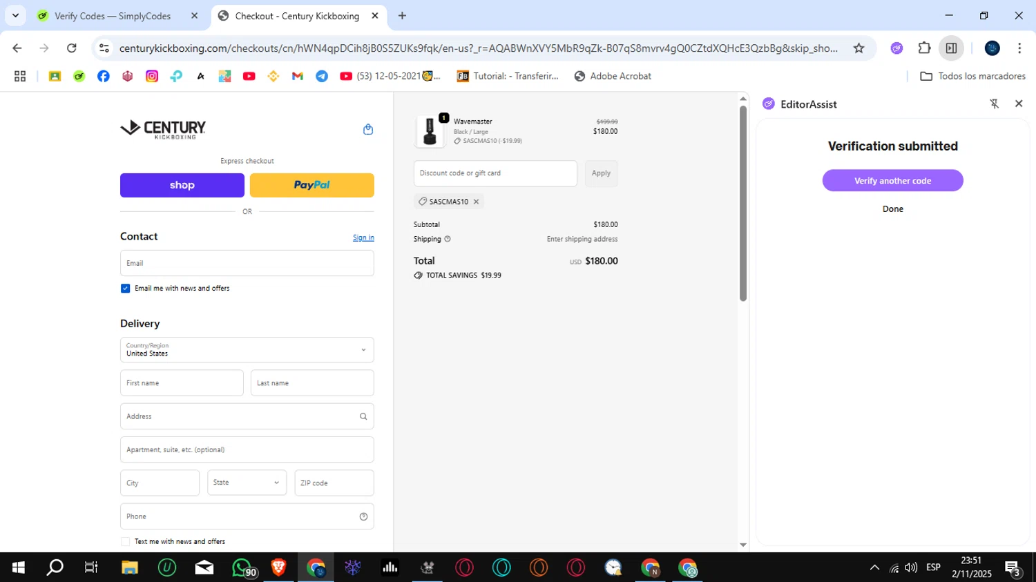Open the Wavemaster product thumbnail
The width and height of the screenshot is (1036, 582).
[430, 130]
